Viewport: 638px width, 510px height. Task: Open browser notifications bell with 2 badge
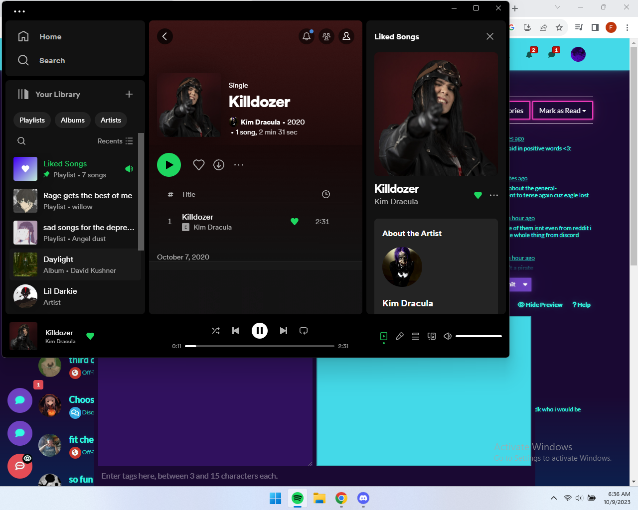530,53
